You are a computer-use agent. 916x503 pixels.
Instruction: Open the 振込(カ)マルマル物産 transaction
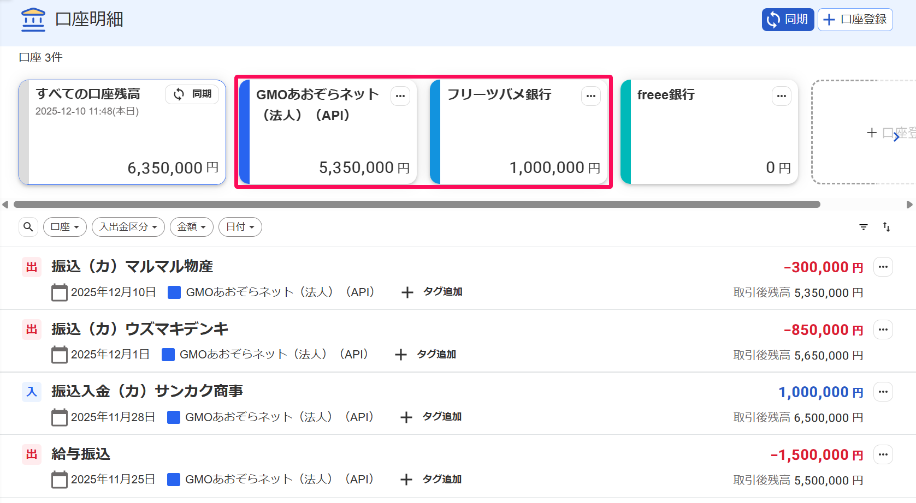pyautogui.click(x=132, y=267)
